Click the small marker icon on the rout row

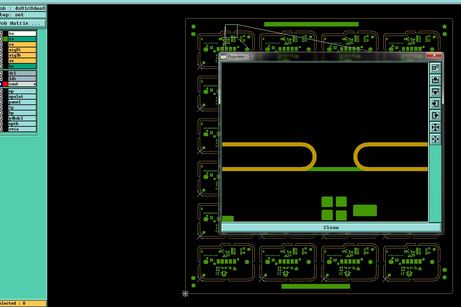pos(35,84)
